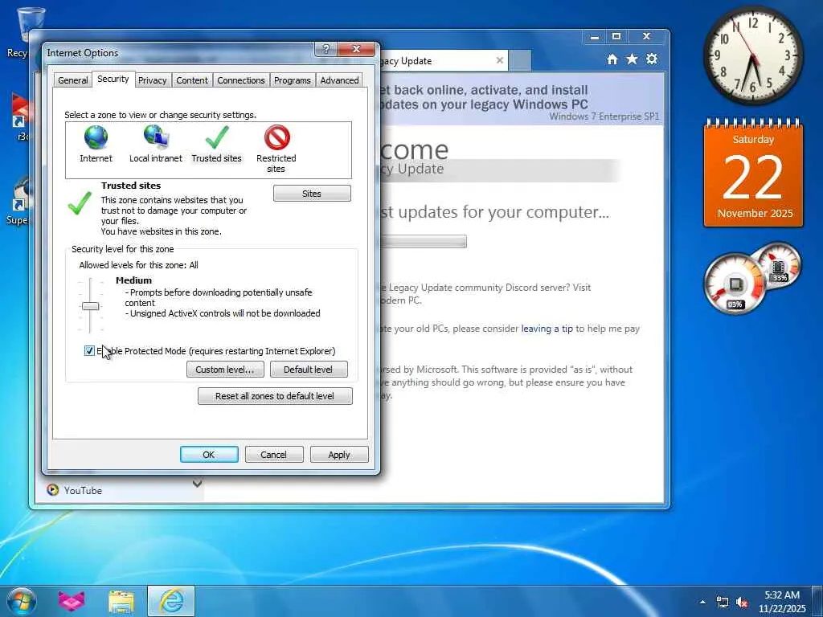Select the Restricted sites zone icon

[x=276, y=137]
